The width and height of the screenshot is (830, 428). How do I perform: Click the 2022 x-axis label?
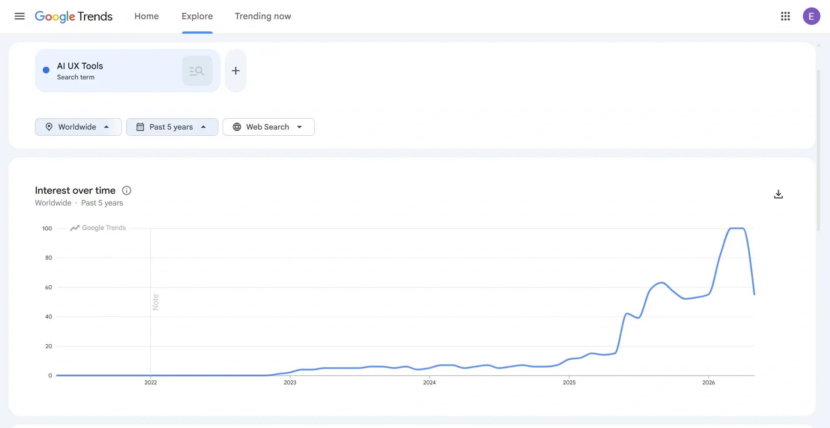[151, 383]
